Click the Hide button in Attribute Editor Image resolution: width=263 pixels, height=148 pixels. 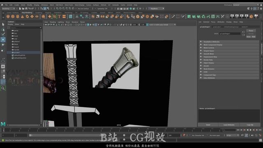point(254,37)
